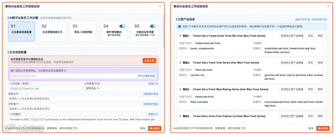335x135 pixels.
Task: Click 修改 for 商品4 Grain-Free Original Cut
Action: 310,116
